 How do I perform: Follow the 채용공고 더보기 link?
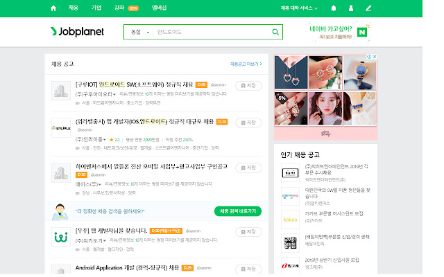246,64
